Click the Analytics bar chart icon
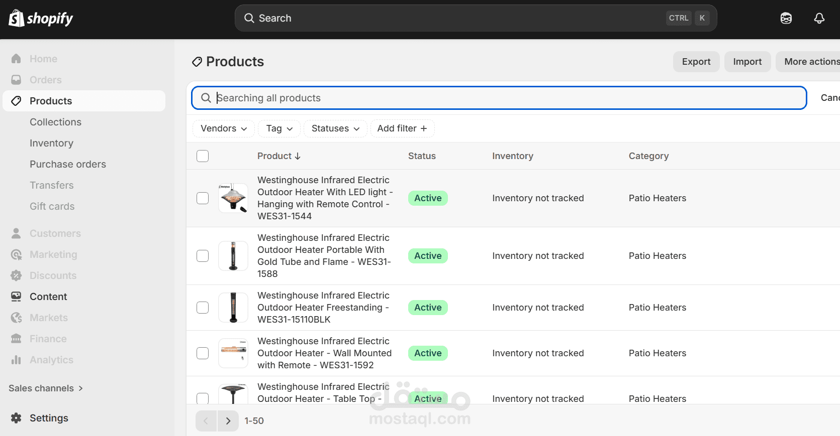840x436 pixels. point(16,360)
